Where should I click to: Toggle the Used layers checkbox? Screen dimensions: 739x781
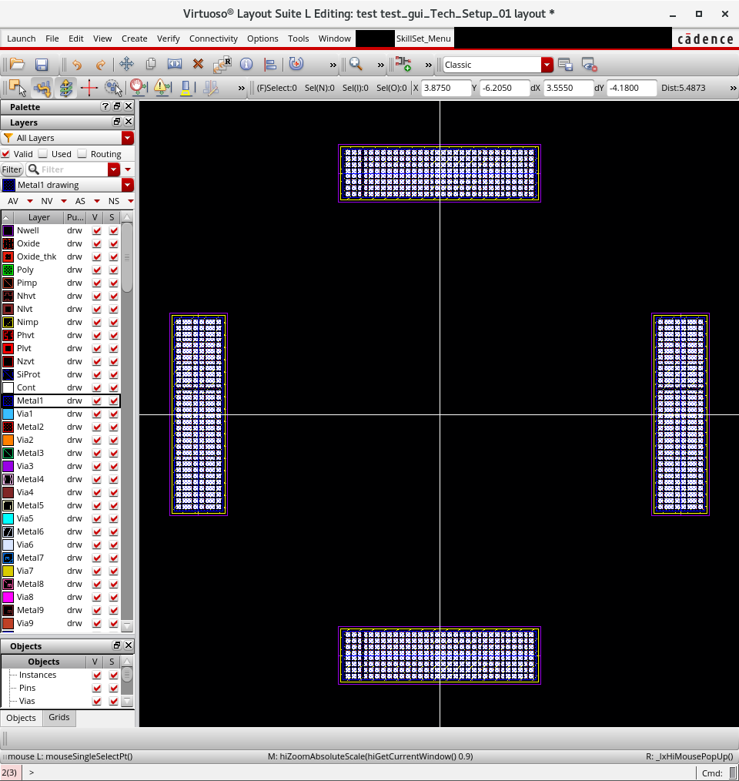(x=44, y=154)
